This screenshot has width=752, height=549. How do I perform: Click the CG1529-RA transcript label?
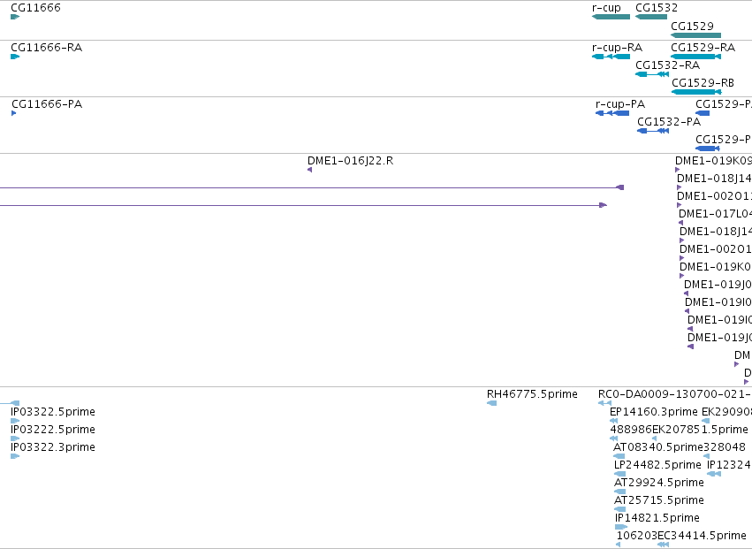point(703,48)
